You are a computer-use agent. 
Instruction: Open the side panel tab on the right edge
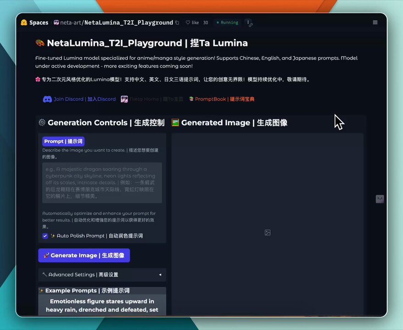click(380, 198)
